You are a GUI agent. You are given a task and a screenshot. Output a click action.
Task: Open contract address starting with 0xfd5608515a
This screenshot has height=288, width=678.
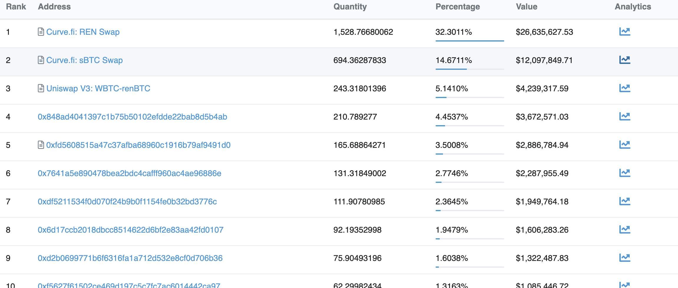click(x=138, y=145)
